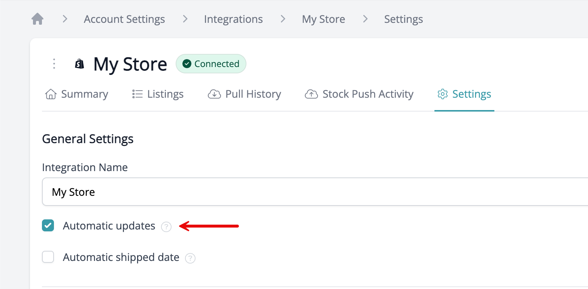
Task: Uncheck the Automatic updates checkbox
Action: point(48,225)
